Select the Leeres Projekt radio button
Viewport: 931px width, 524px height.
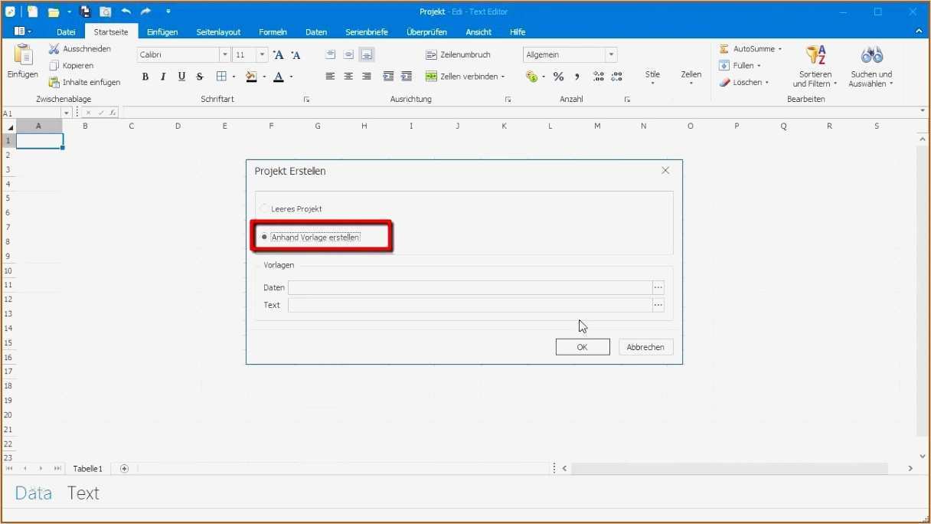(264, 208)
